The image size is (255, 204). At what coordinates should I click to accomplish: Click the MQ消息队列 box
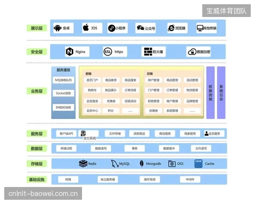63,80
